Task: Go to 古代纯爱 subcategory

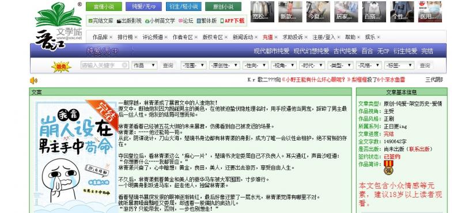Action: click(345, 51)
